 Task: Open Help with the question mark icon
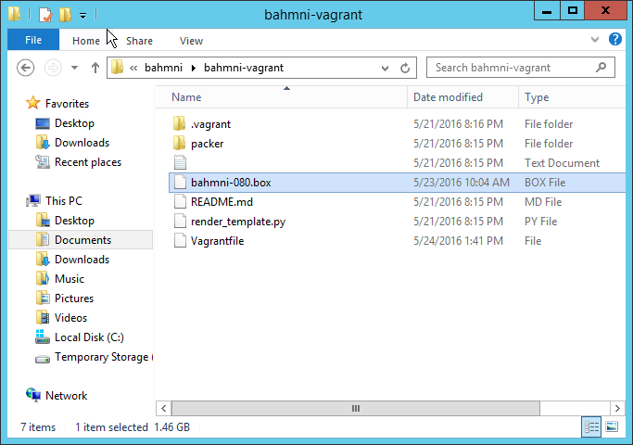614,39
